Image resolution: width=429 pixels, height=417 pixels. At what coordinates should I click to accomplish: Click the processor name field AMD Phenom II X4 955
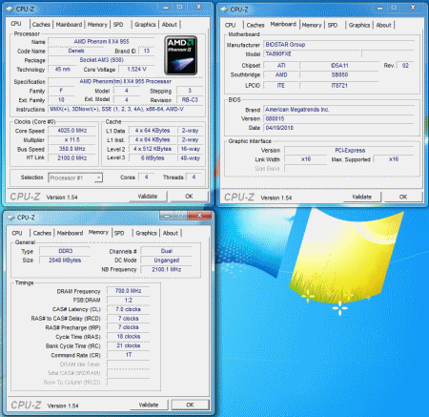101,42
